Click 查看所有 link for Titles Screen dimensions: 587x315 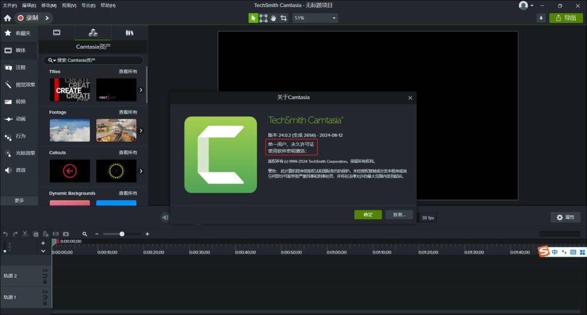click(x=128, y=72)
